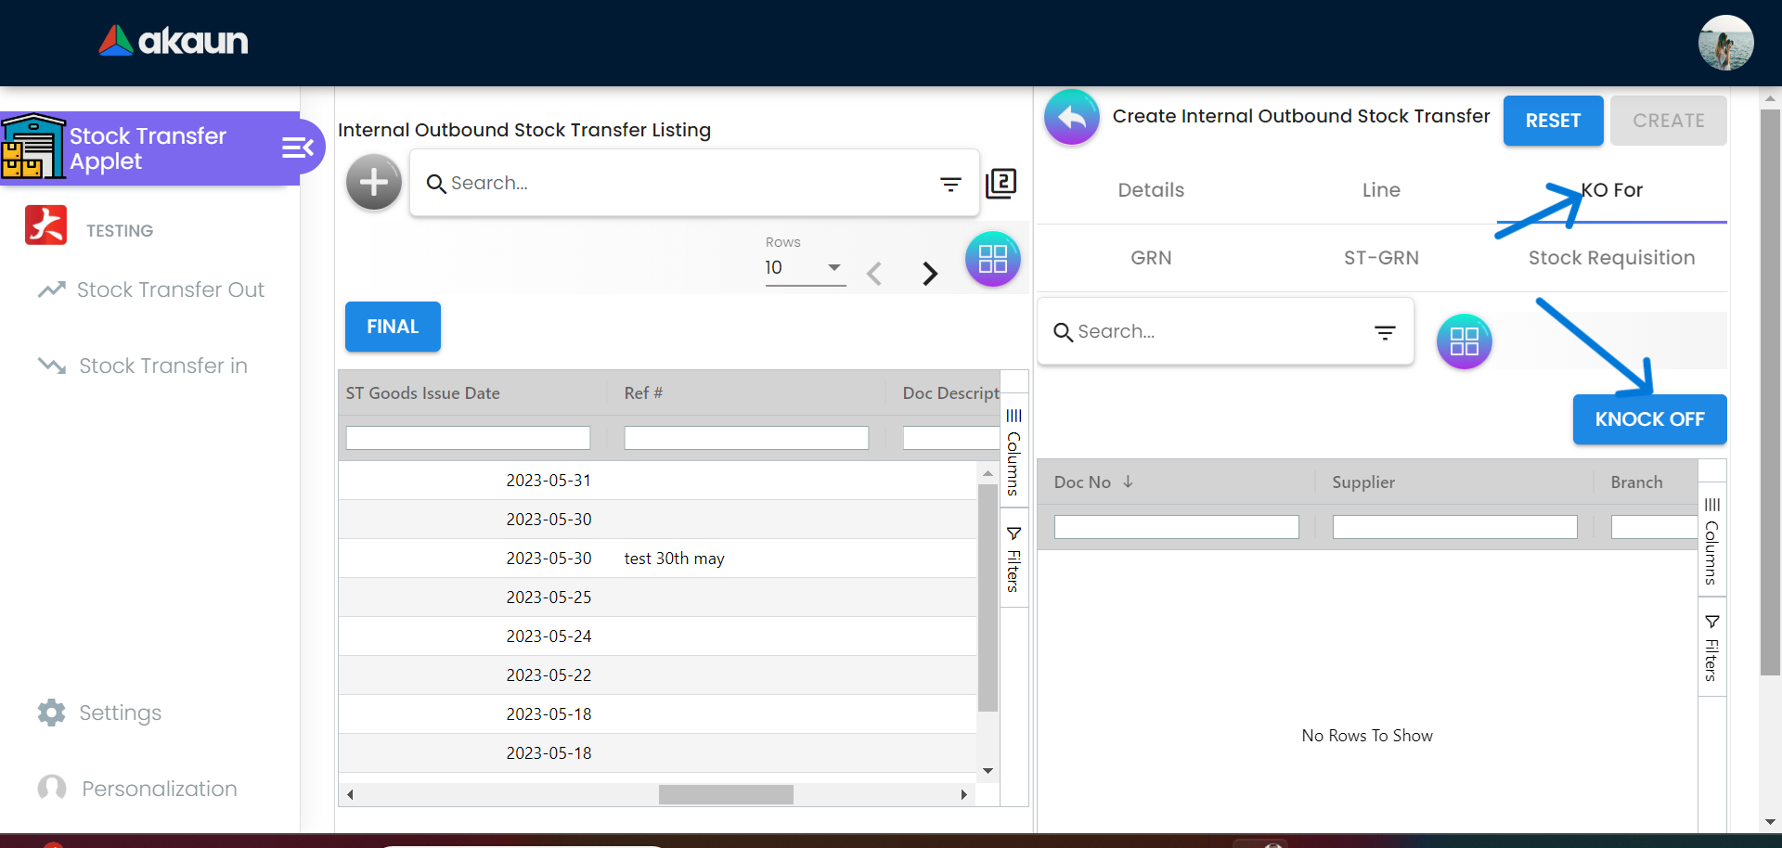Go to next page with right chevron
Image resolution: width=1782 pixels, height=848 pixels.
[x=929, y=274]
